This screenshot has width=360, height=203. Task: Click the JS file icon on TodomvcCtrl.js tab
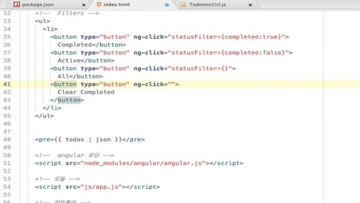point(183,5)
